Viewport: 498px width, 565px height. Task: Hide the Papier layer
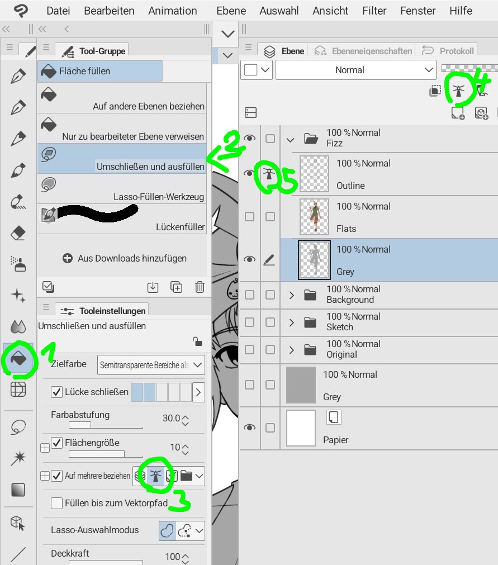[x=249, y=428]
